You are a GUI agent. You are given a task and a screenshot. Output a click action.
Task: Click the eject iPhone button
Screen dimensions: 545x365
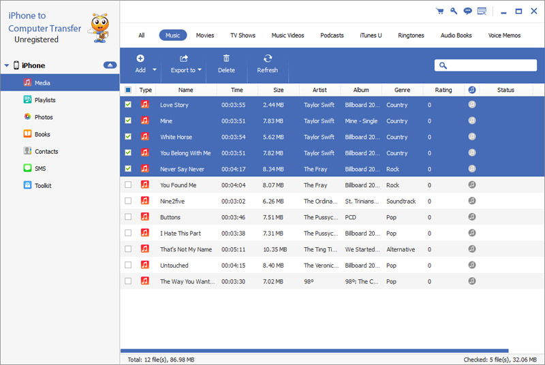(110, 65)
